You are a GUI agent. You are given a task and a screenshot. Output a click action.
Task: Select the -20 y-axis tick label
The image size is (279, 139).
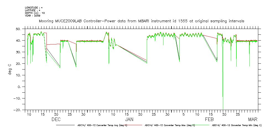(x=18, y=110)
